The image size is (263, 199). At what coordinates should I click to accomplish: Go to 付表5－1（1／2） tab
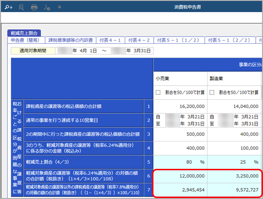point(179,40)
